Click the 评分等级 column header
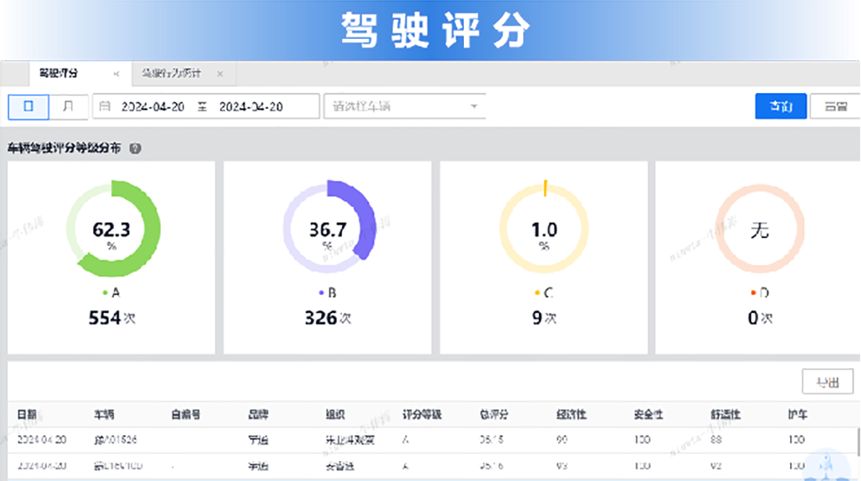Viewport: 861px width, 481px height. coord(422,415)
